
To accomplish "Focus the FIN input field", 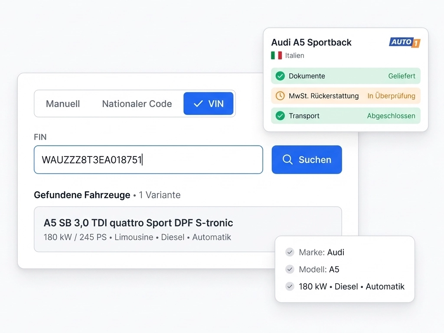I will (x=148, y=160).
